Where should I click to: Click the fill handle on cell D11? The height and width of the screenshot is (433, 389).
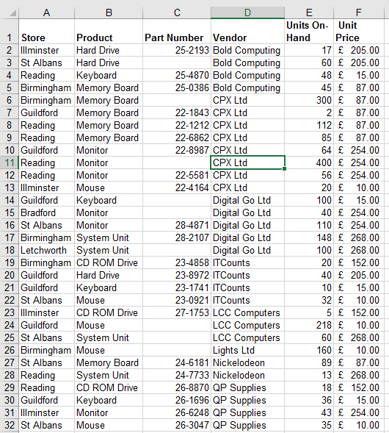click(284, 169)
